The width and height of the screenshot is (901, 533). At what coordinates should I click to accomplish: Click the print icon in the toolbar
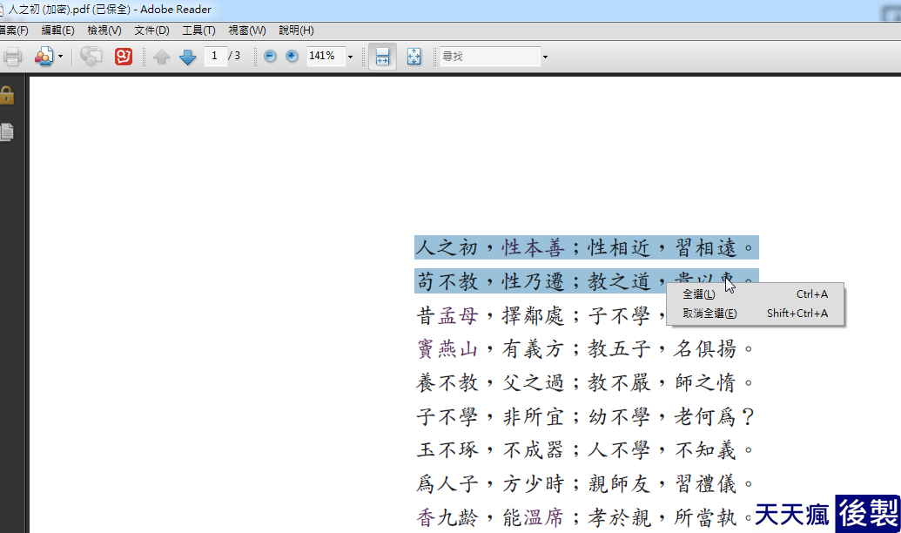click(11, 57)
